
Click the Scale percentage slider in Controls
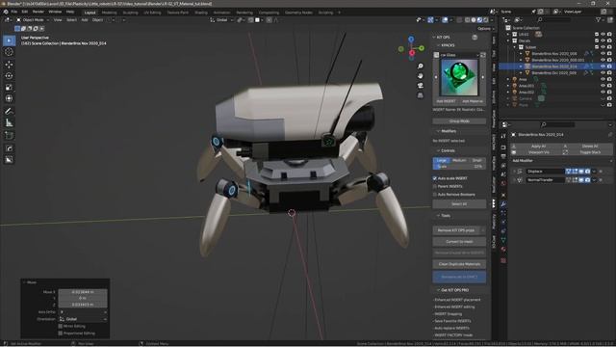pyautogui.click(x=459, y=167)
